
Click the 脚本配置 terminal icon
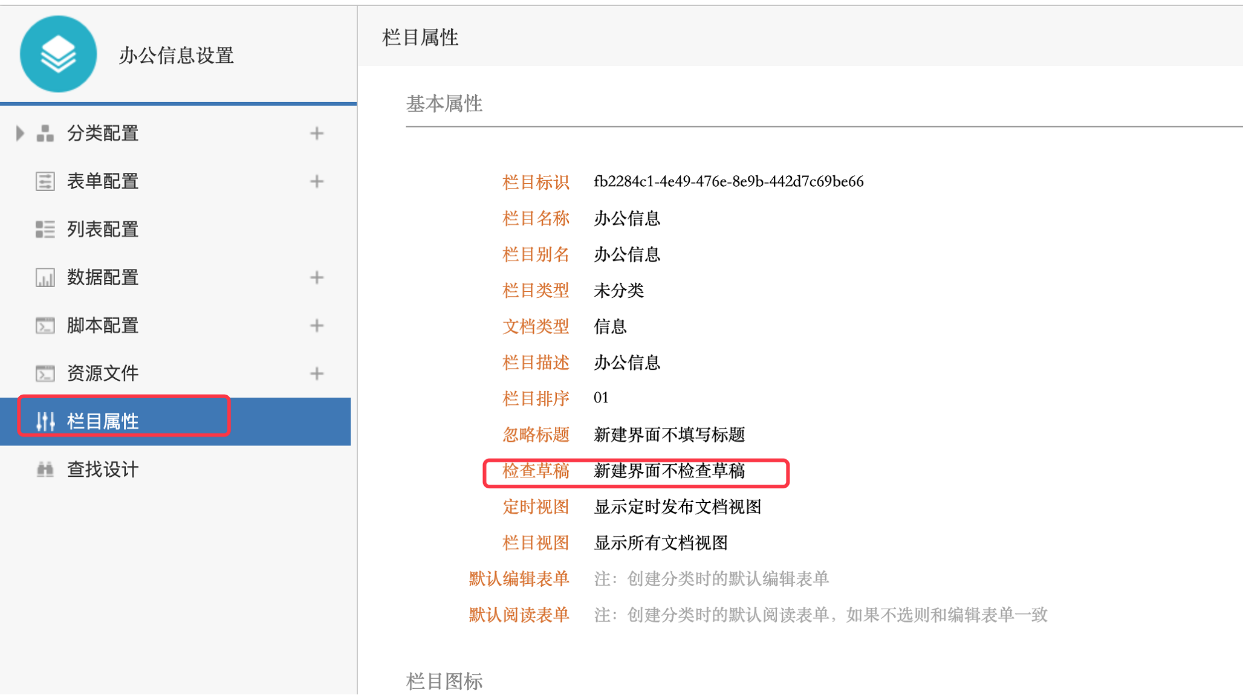(x=45, y=326)
